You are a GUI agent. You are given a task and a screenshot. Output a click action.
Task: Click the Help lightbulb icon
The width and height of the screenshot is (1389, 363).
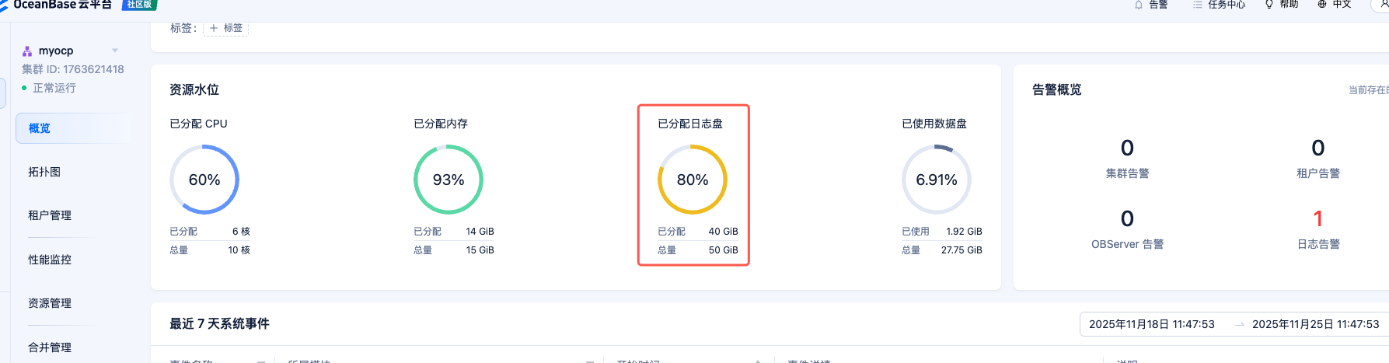[x=1269, y=5]
